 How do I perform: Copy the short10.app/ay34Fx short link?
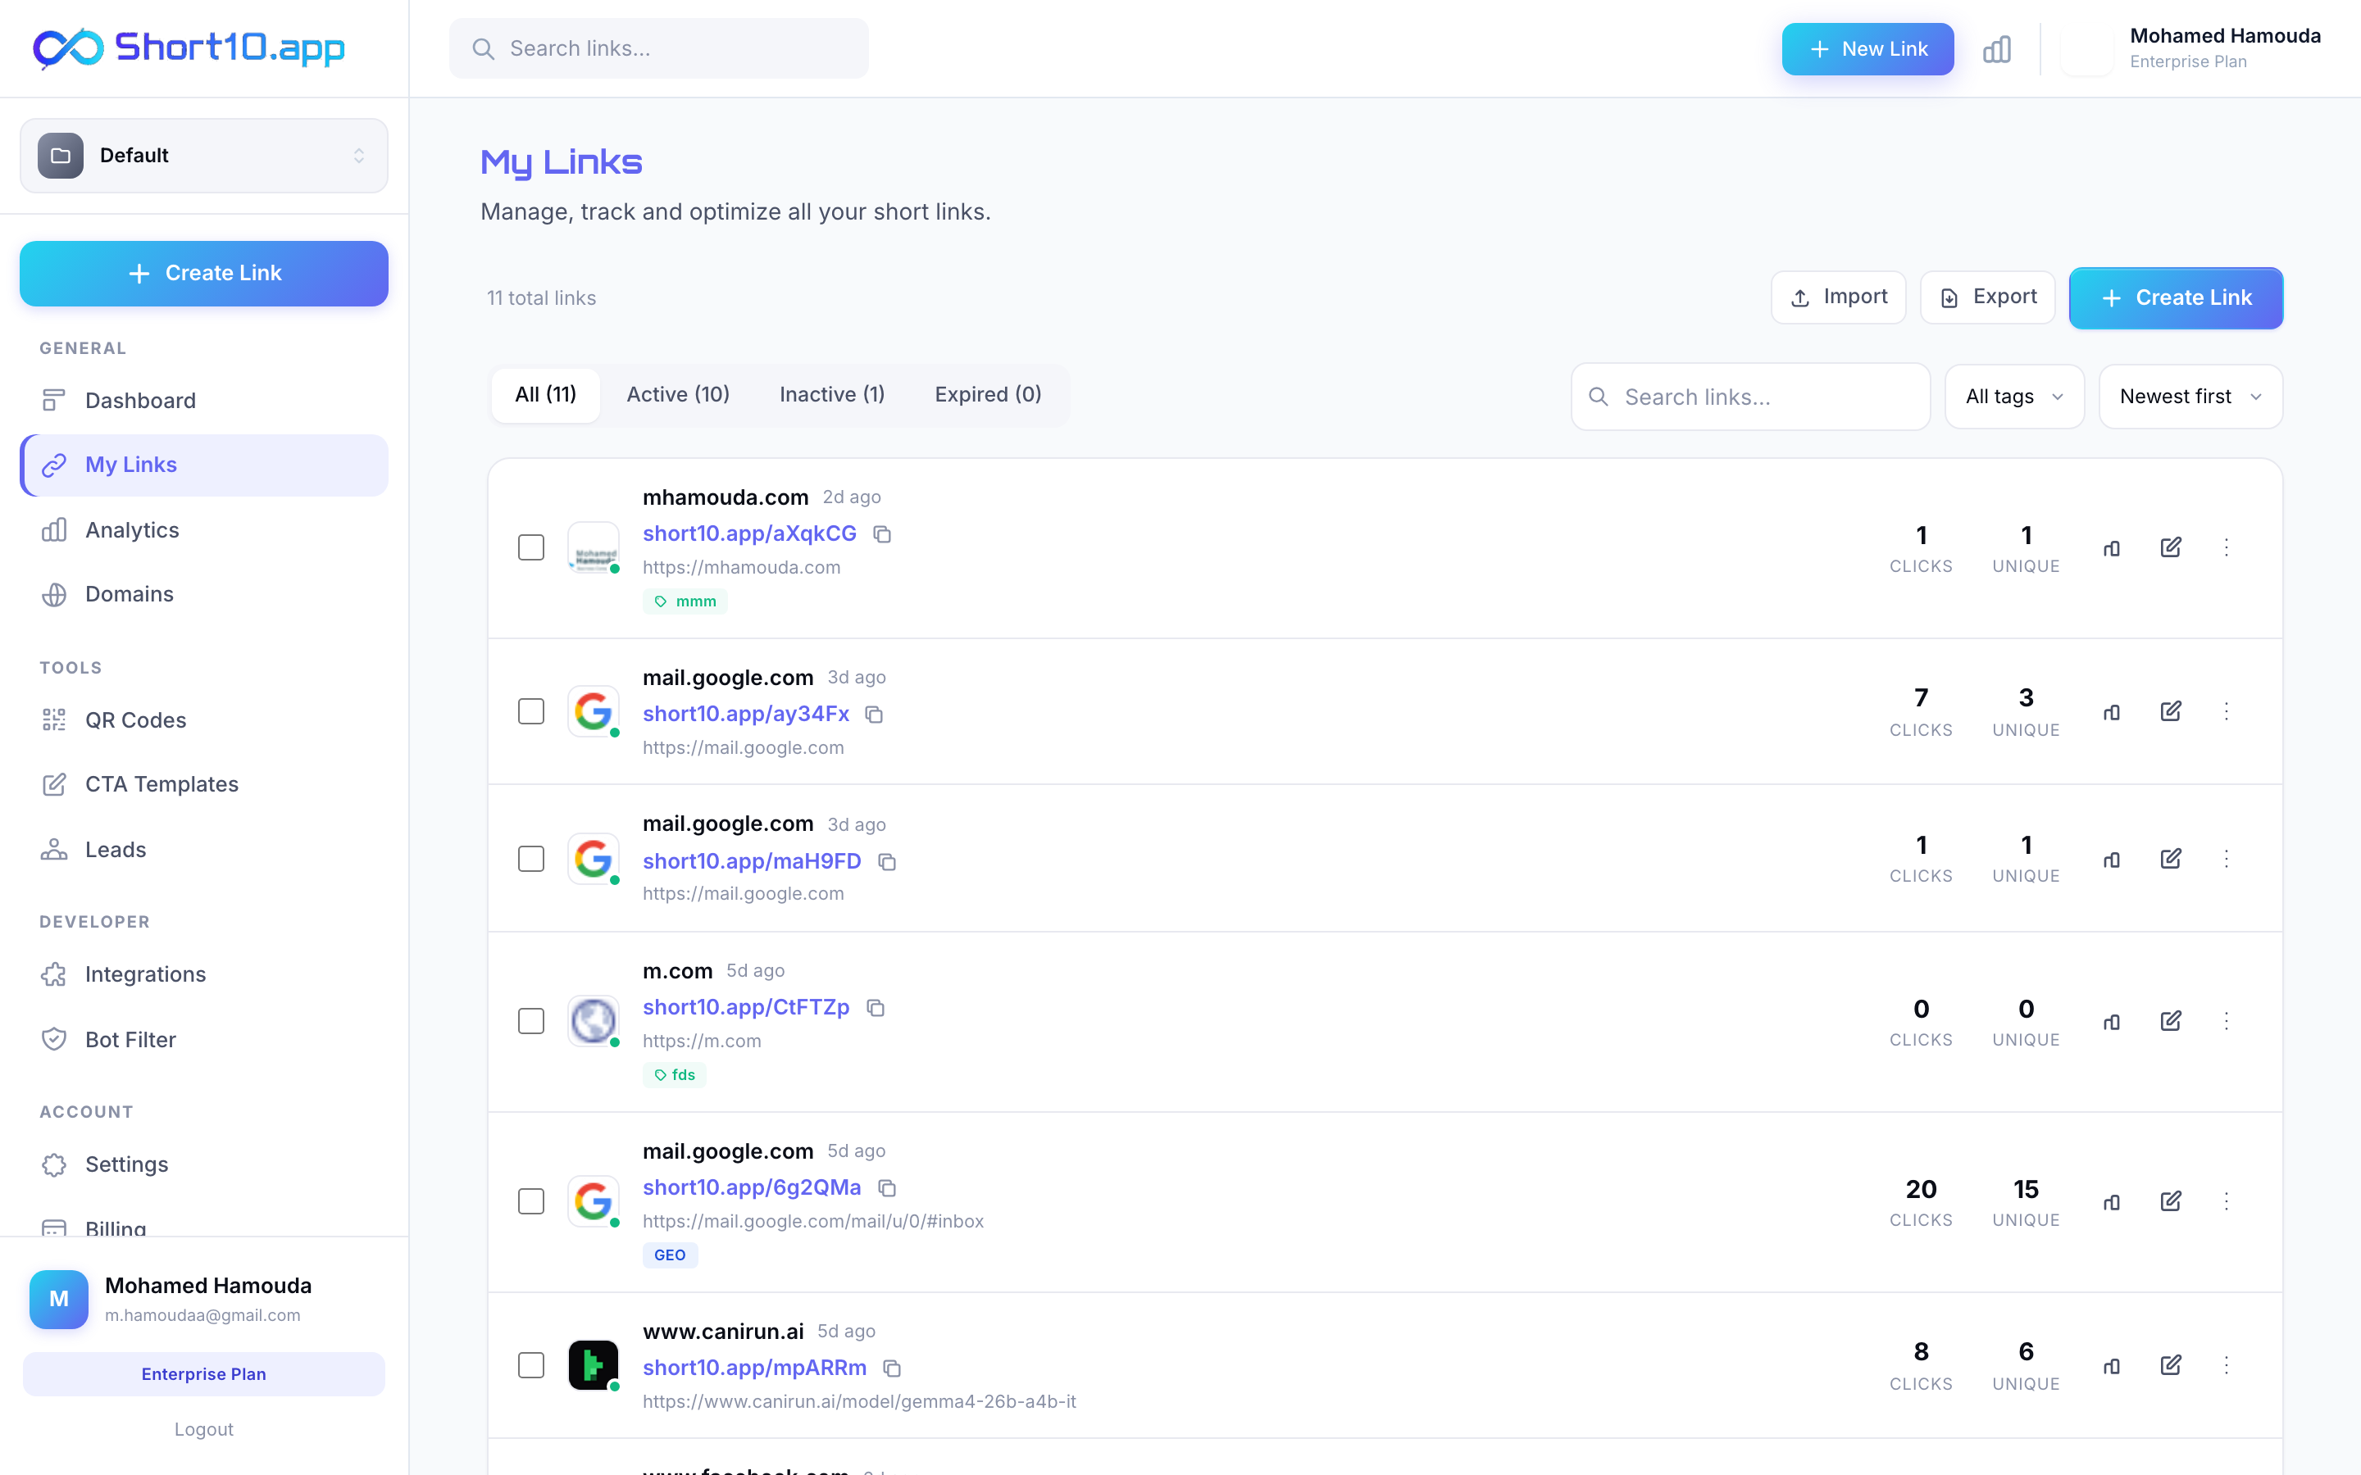874,714
